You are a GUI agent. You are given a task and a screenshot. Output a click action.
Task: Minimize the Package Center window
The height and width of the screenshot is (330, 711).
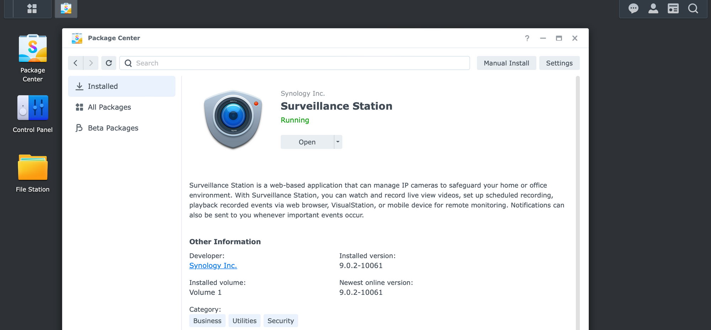(543, 38)
